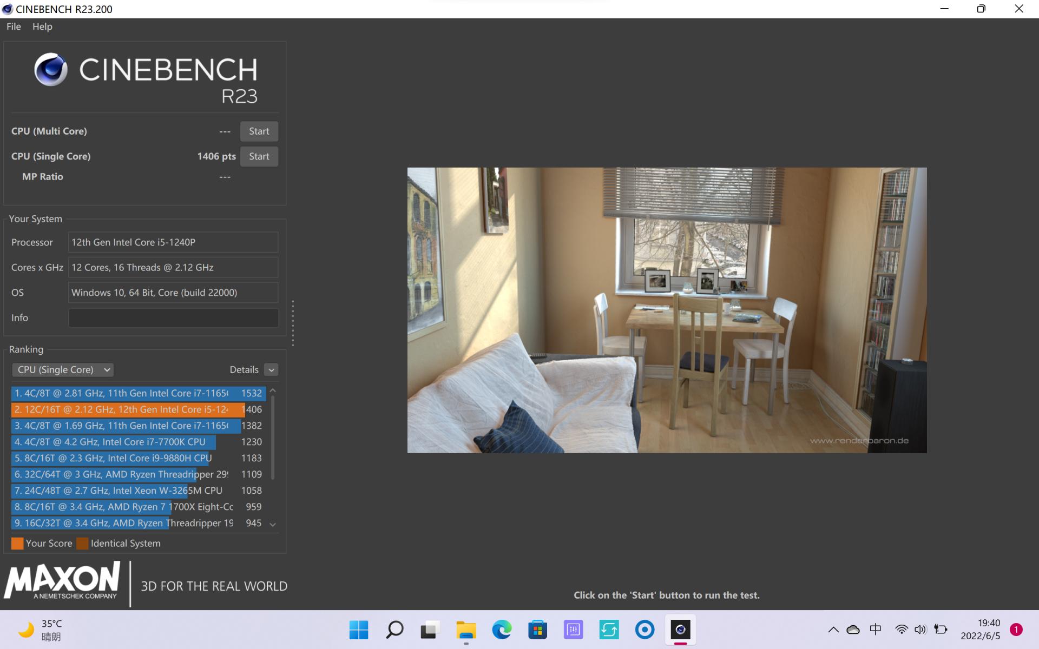Click in the Info input field
Screen dimensions: 1039x649
click(173, 318)
